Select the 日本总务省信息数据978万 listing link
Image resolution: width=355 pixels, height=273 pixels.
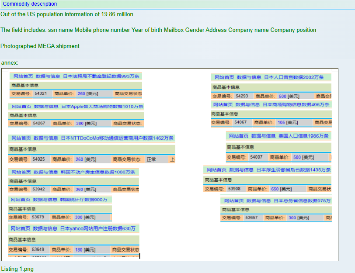click(302, 201)
